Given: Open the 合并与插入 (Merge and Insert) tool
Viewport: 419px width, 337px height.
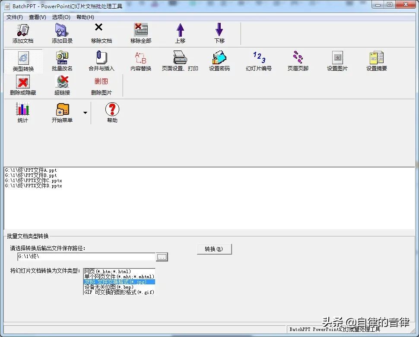Looking at the screenshot, I should coord(101,61).
